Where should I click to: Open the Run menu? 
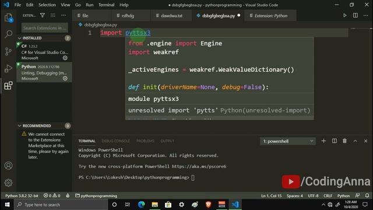pos(89,5)
